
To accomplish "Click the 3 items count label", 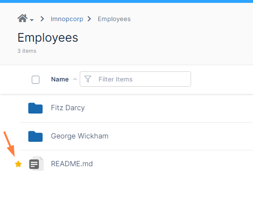I will (27, 51).
